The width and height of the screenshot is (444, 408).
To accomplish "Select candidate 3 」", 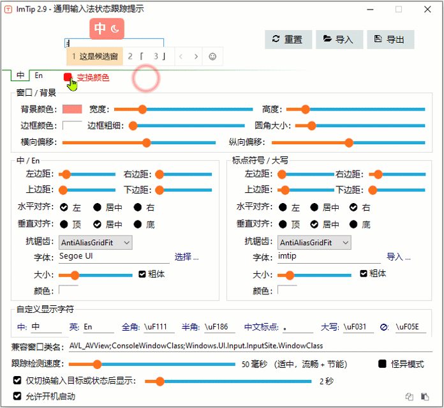I will [159, 56].
